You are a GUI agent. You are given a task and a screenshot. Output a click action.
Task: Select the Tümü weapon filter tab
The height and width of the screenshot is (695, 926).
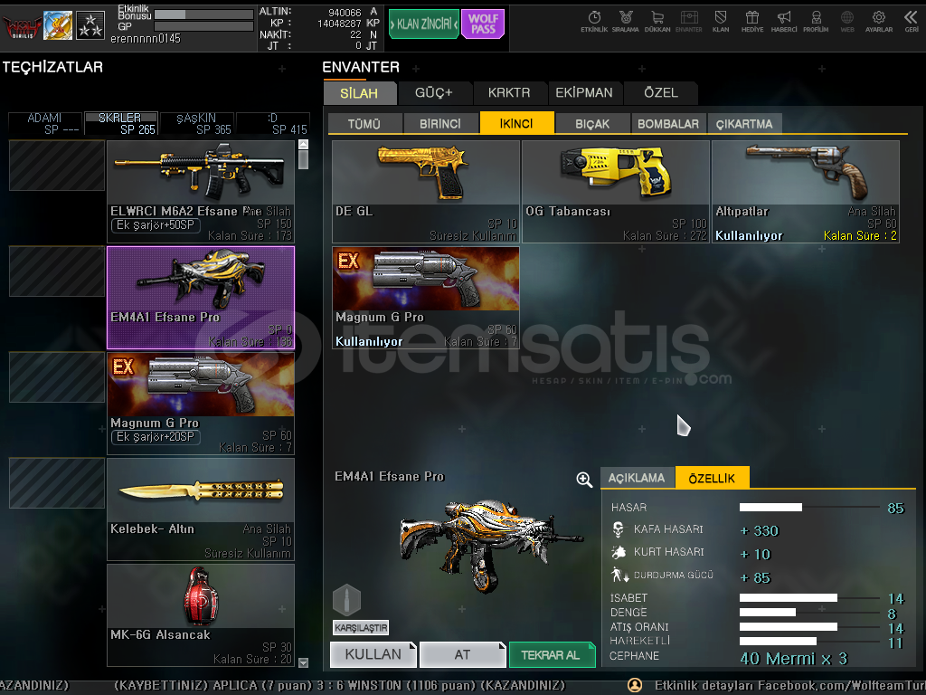tap(364, 123)
